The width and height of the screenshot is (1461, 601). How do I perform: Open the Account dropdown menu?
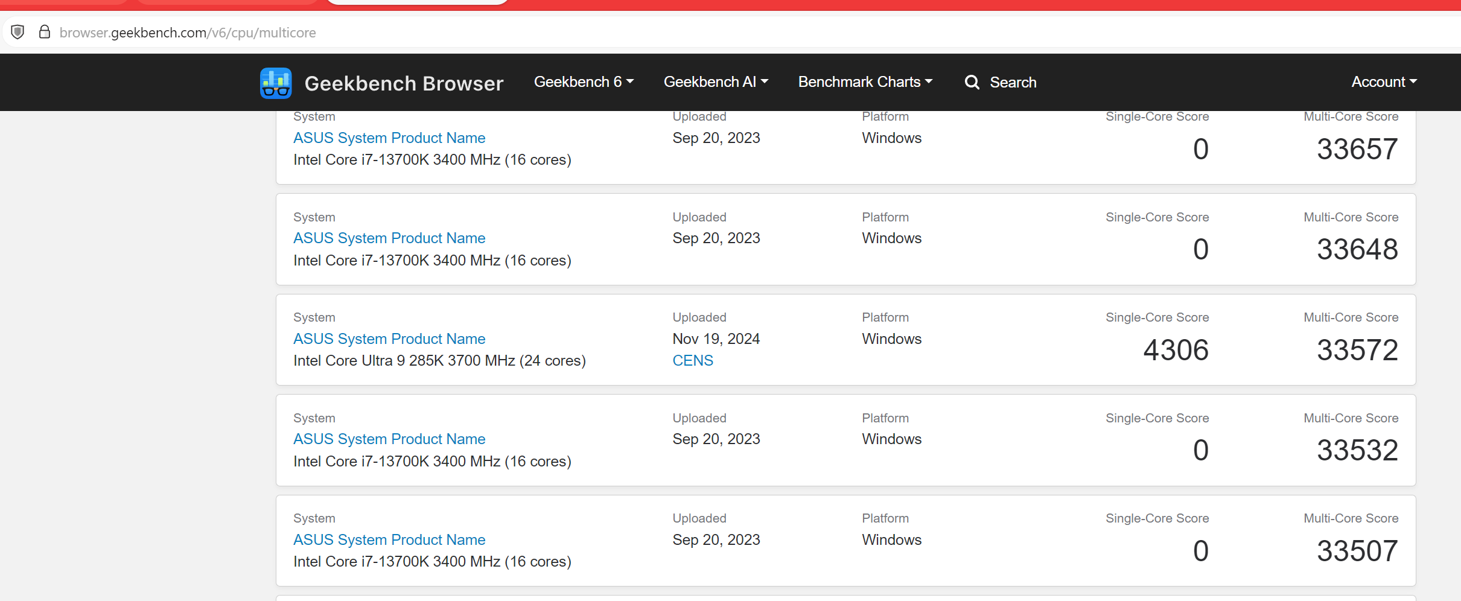point(1384,82)
